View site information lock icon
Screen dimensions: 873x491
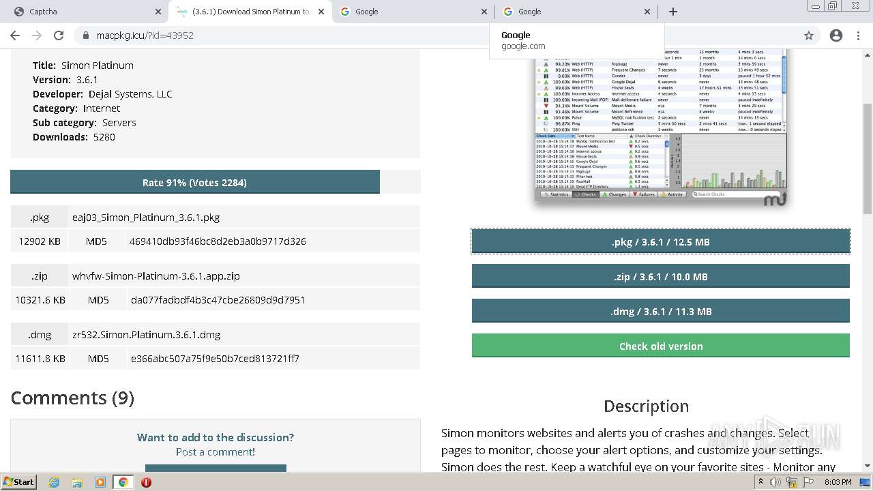[x=86, y=35]
